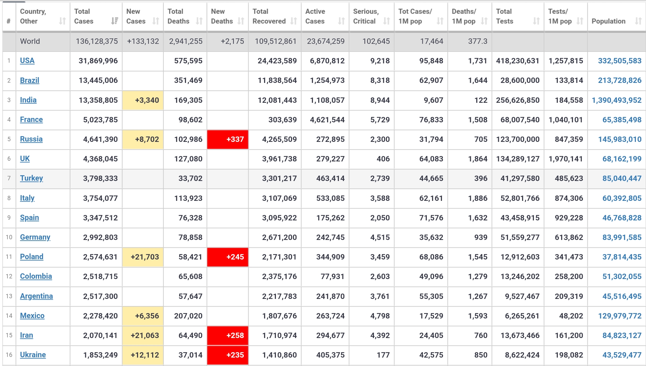Select India new cases +3,340 cell
646x366 pixels.
coord(143,100)
